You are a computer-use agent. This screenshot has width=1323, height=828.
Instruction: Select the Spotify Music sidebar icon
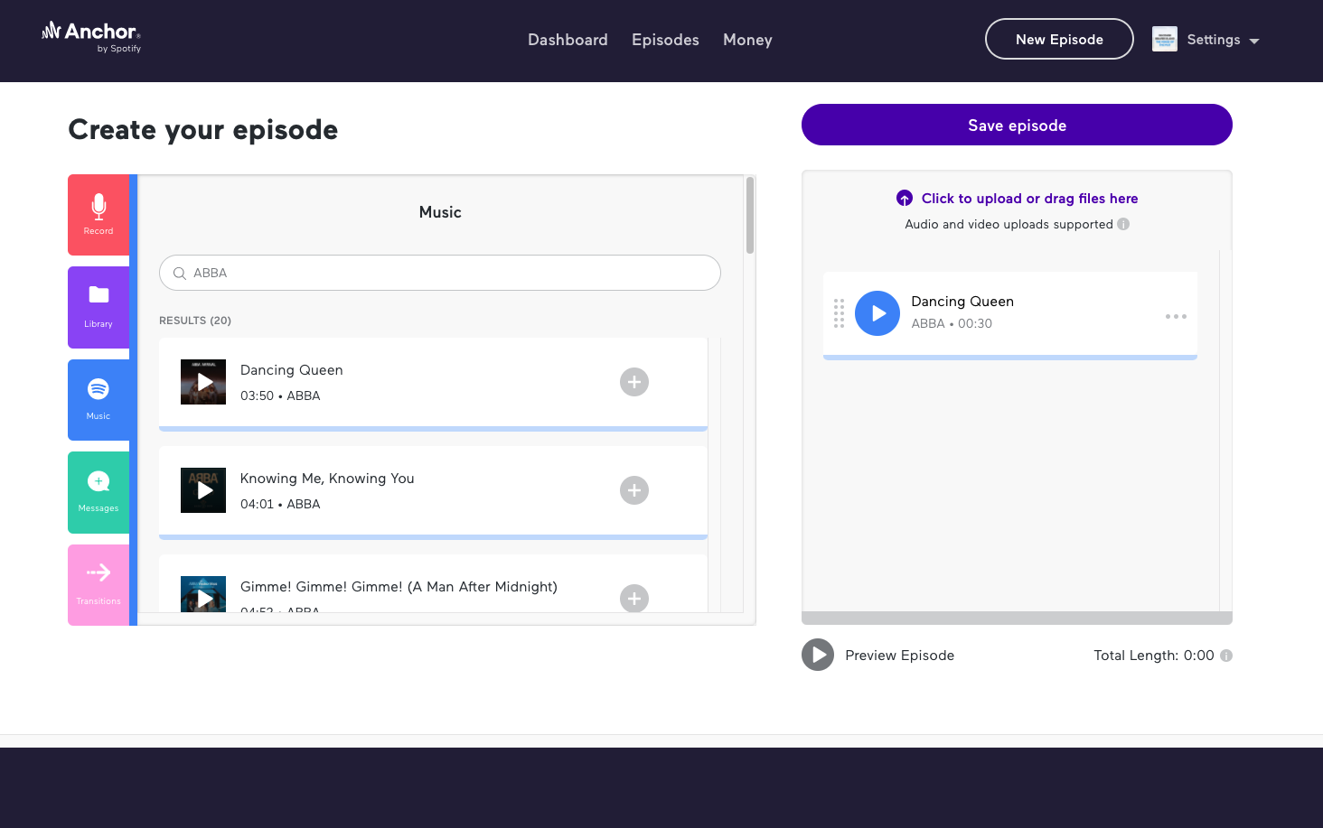pos(99,400)
